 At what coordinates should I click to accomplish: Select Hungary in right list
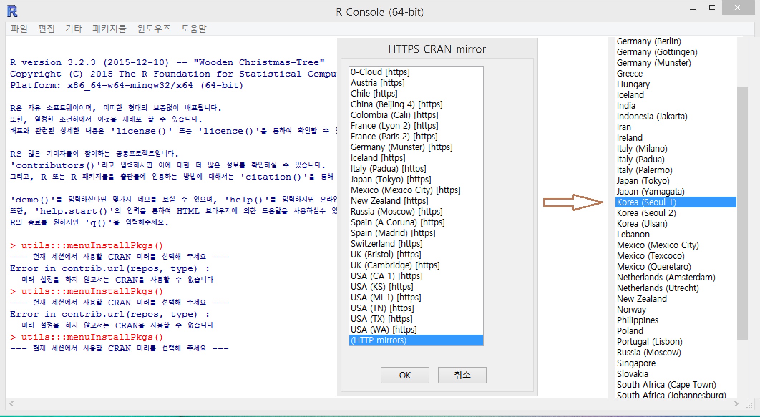click(676, 84)
